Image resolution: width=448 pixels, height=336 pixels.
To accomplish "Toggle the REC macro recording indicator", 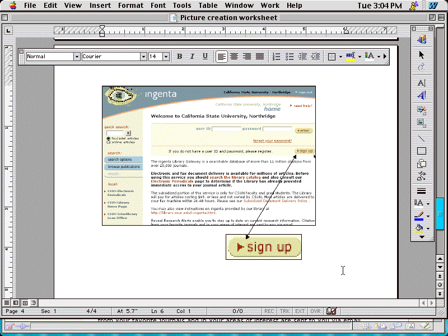I will 269,311.
